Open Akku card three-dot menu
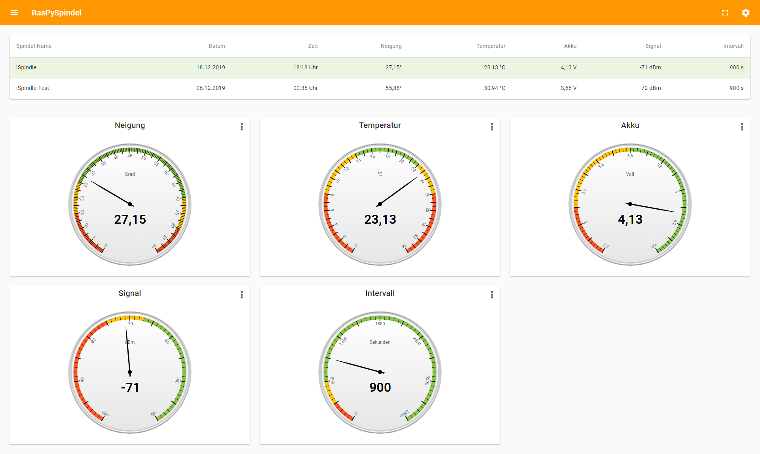The width and height of the screenshot is (760, 454). click(742, 127)
